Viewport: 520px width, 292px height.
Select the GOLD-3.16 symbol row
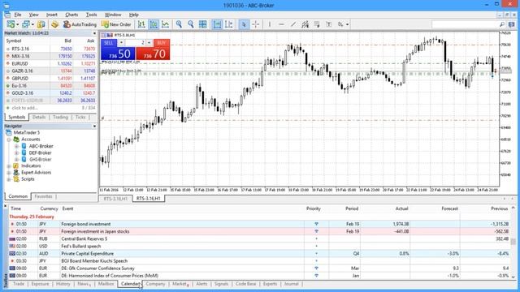point(50,93)
